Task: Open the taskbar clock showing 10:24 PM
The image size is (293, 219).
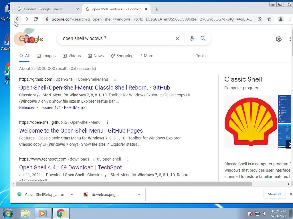Action: (278, 213)
